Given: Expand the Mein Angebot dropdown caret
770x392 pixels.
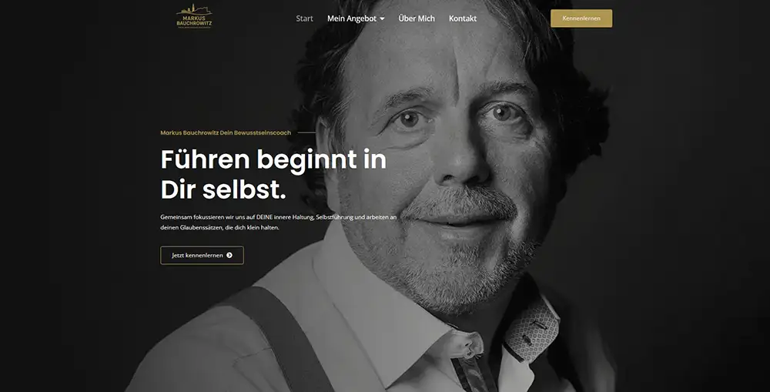Looking at the screenshot, I should pyautogui.click(x=382, y=18).
